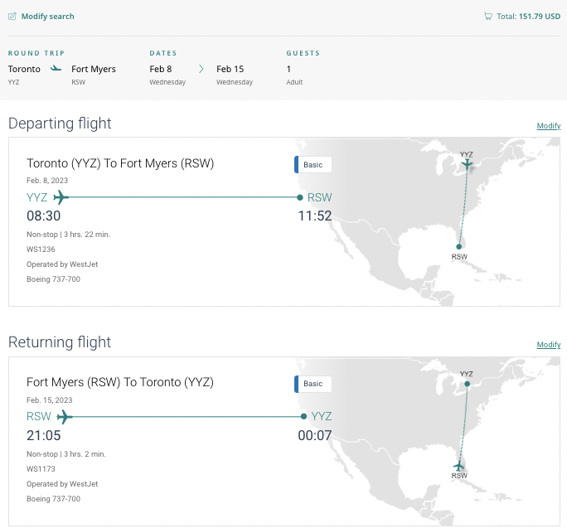The width and height of the screenshot is (567, 528).
Task: Click the Fort Myers RSW destination in summary
Action: coord(94,75)
